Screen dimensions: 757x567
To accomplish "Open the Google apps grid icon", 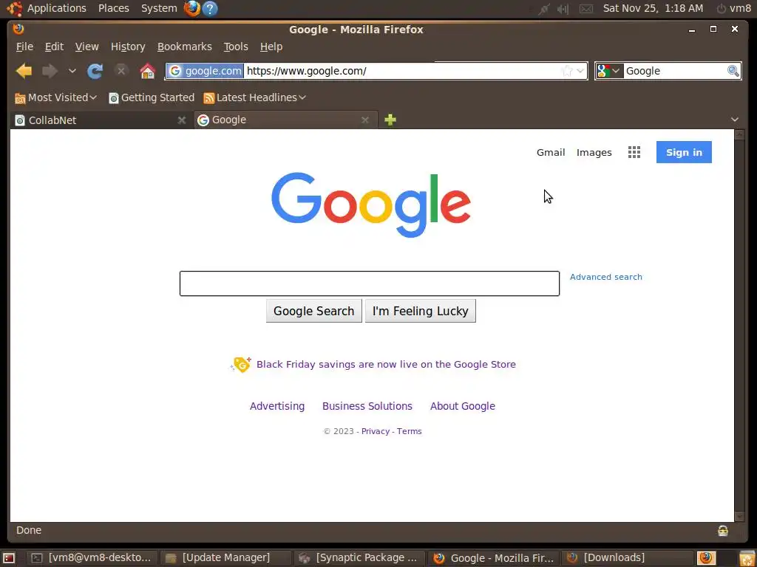I will tap(634, 152).
